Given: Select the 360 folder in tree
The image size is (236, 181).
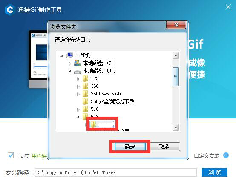Looking at the screenshot, I should [x=95, y=86].
